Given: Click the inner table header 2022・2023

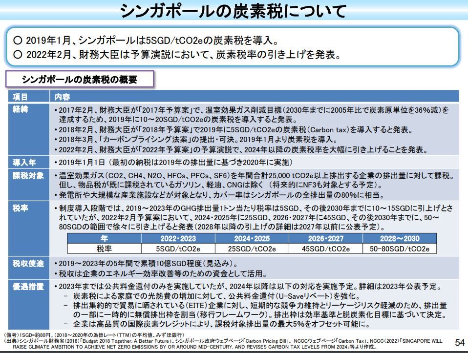Looking at the screenshot, I should click(x=178, y=238).
